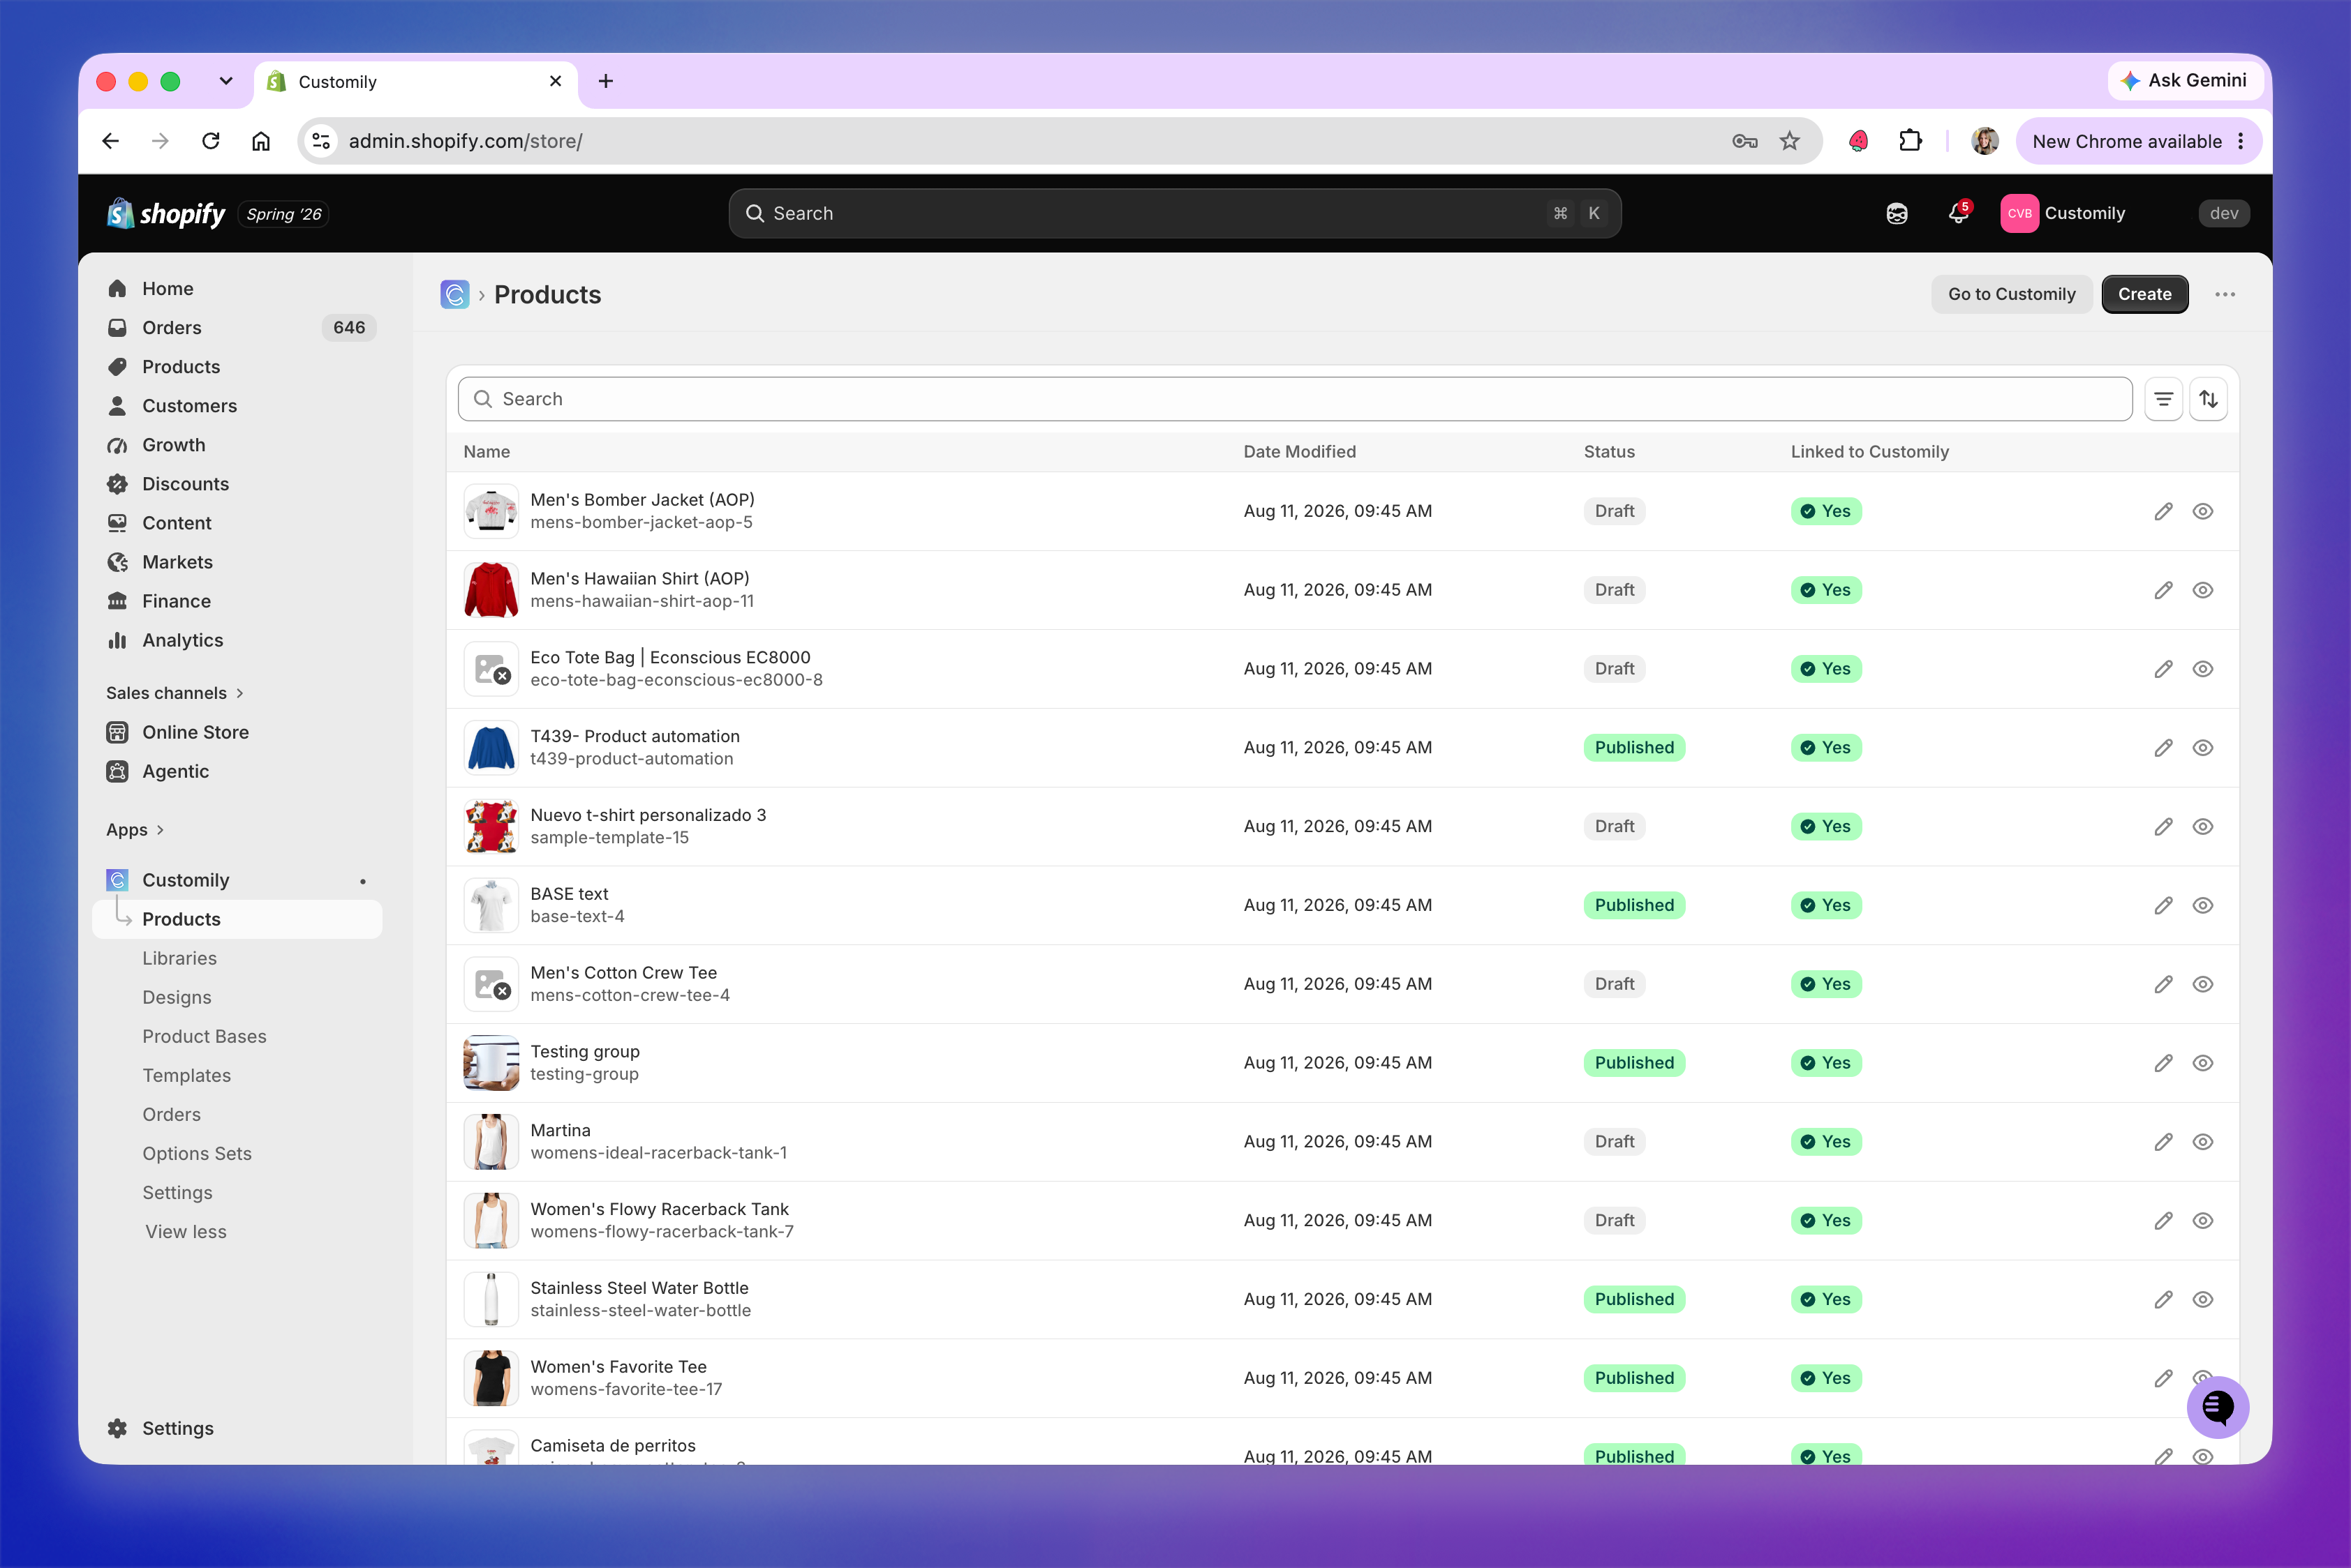This screenshot has width=2351, height=1568.
Task: Expand the Apps section in sidebar
Action: pos(135,830)
